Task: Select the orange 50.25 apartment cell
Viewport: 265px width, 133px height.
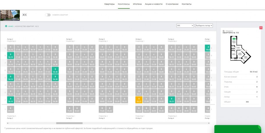Action: tap(139, 100)
